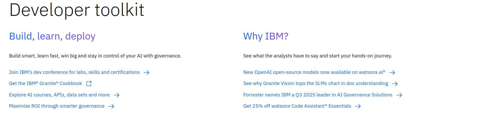Viewport: 477px width, 124px height.
Task: Click arrow icon after Maximize ROI link
Action: pyautogui.click(x=111, y=106)
